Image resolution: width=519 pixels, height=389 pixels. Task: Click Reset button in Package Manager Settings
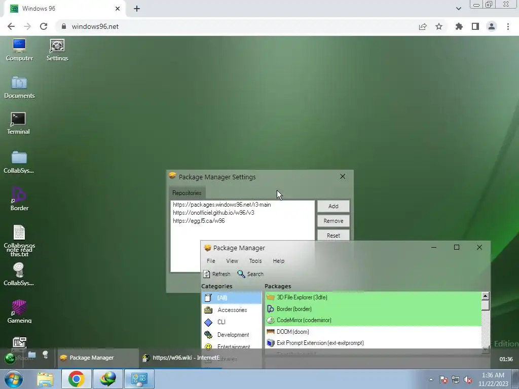[x=333, y=235]
